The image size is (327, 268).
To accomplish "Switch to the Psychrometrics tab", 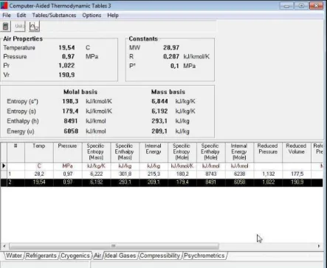I will 204,255.
